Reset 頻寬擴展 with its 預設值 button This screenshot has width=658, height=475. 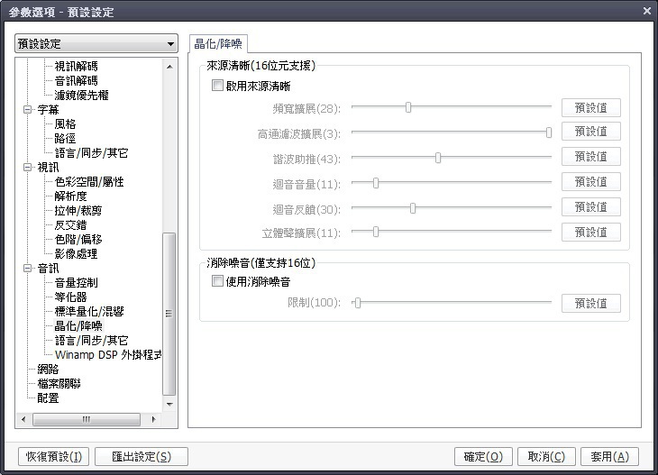click(591, 108)
